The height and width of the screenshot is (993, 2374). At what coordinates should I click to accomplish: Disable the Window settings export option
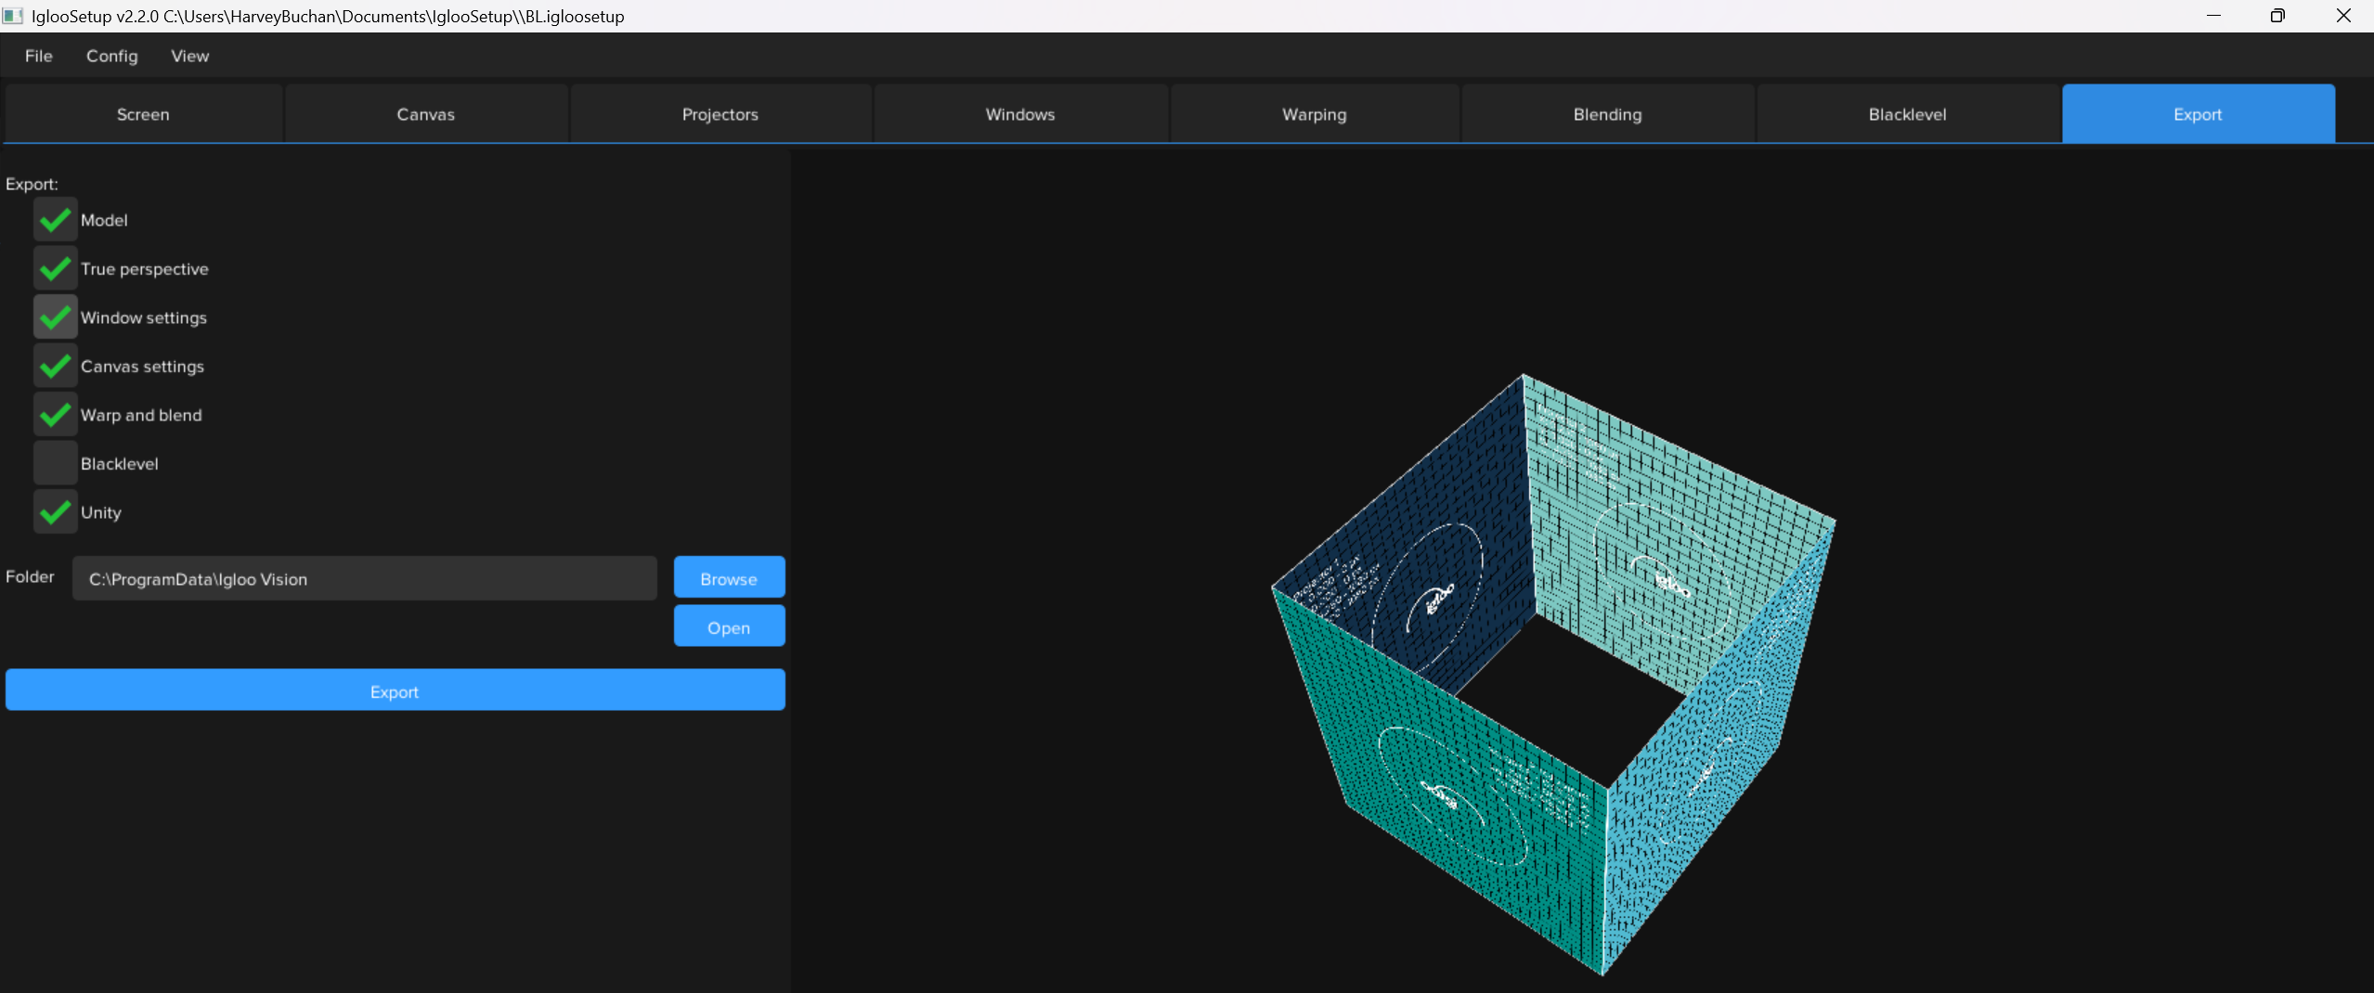click(x=55, y=317)
